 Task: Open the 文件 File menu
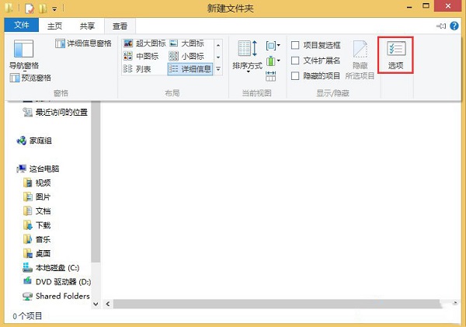tap(21, 26)
